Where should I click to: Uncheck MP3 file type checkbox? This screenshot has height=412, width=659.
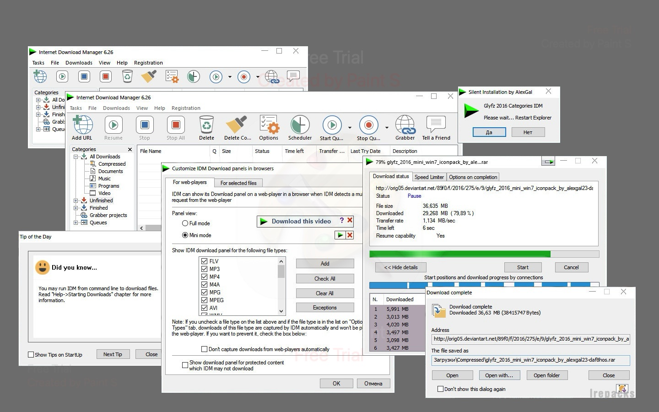click(204, 269)
